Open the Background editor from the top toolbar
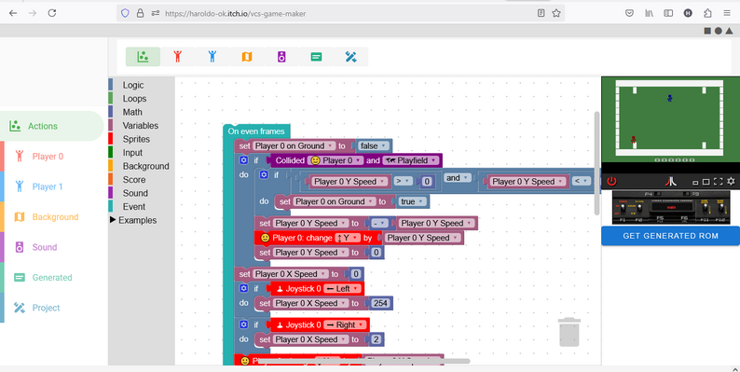Viewport: 740px width, 372px height. click(x=247, y=57)
